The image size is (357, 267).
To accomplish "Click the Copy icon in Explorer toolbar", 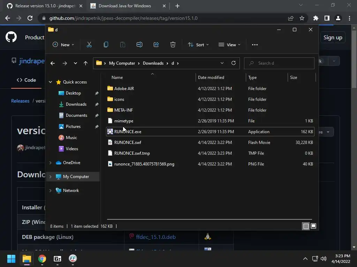I will point(106,44).
